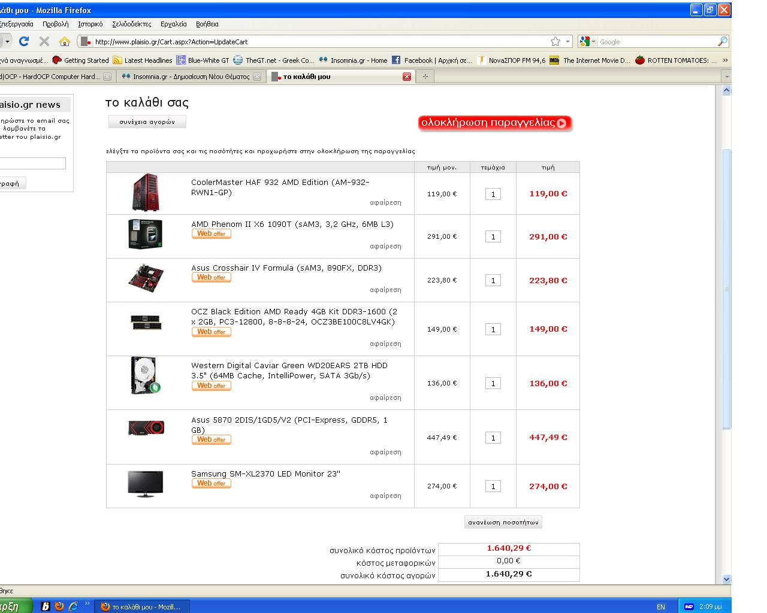The image size is (767, 613).
Task: Click the 'συνέχεια αγορών' button
Action: pyautogui.click(x=147, y=122)
